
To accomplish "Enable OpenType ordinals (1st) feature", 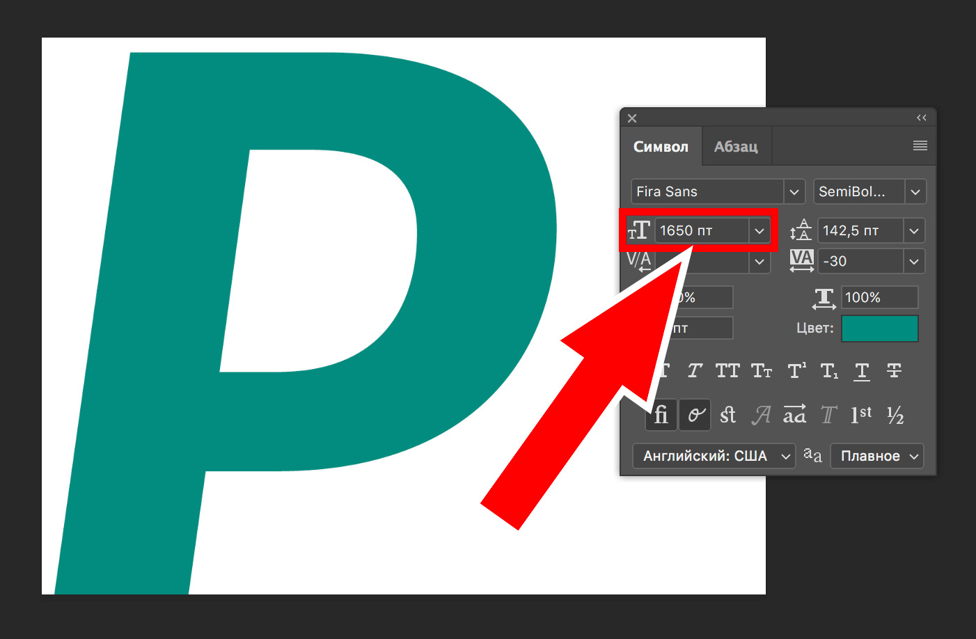I will (x=861, y=416).
